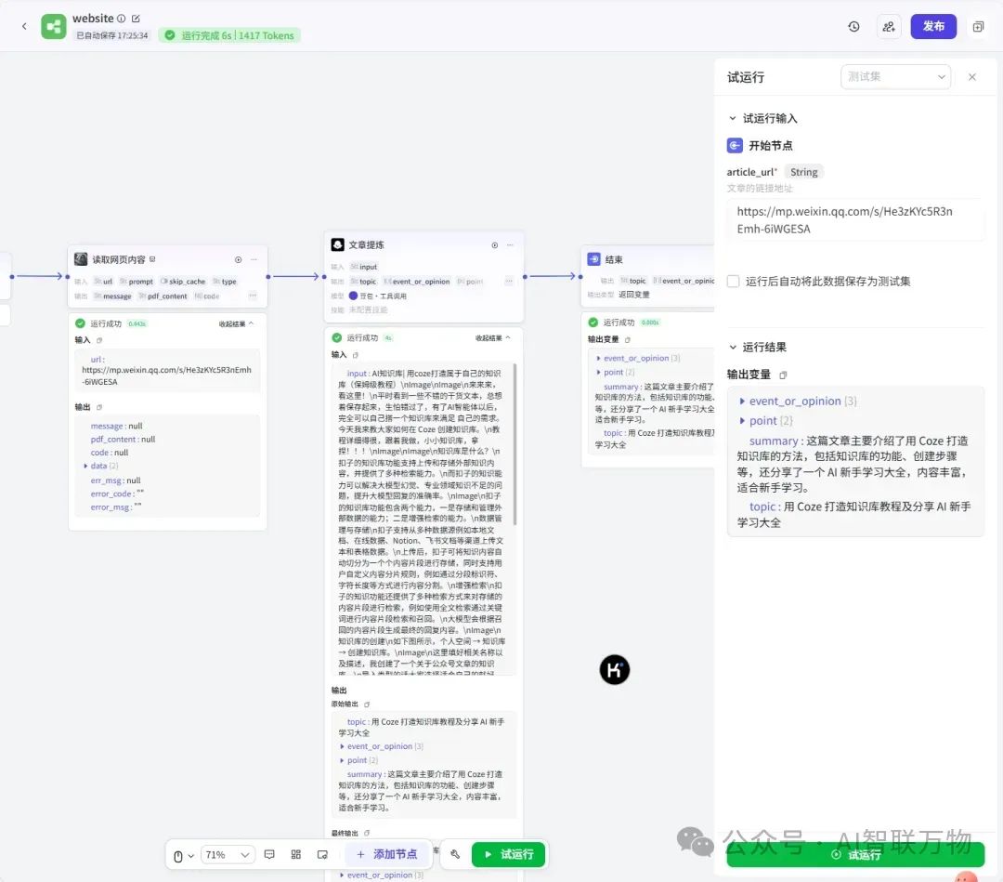Image resolution: width=1003 pixels, height=882 pixels.
Task: Copy the 结束 node 输出变量
Action: point(628,340)
